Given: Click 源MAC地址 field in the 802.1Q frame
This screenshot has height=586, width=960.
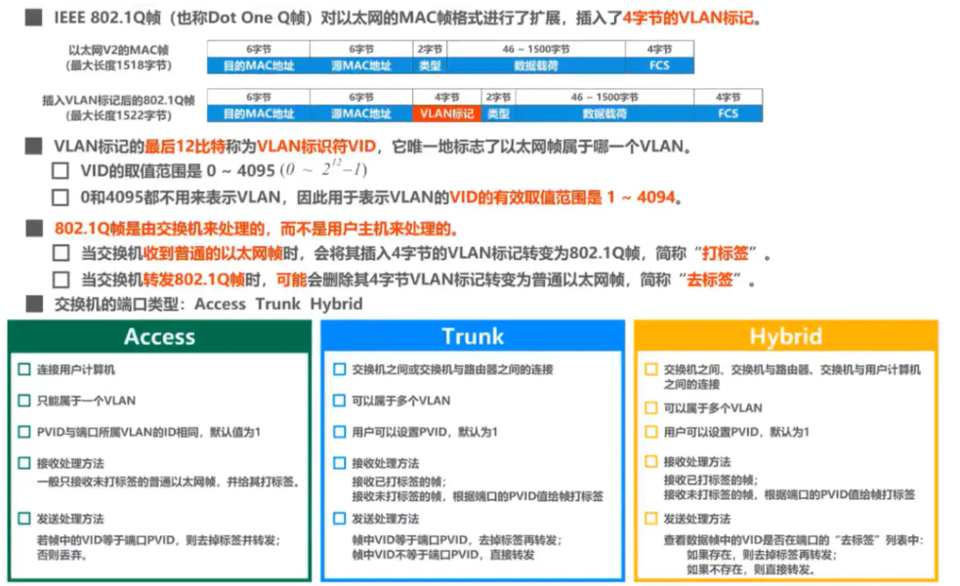Looking at the screenshot, I should (361, 113).
